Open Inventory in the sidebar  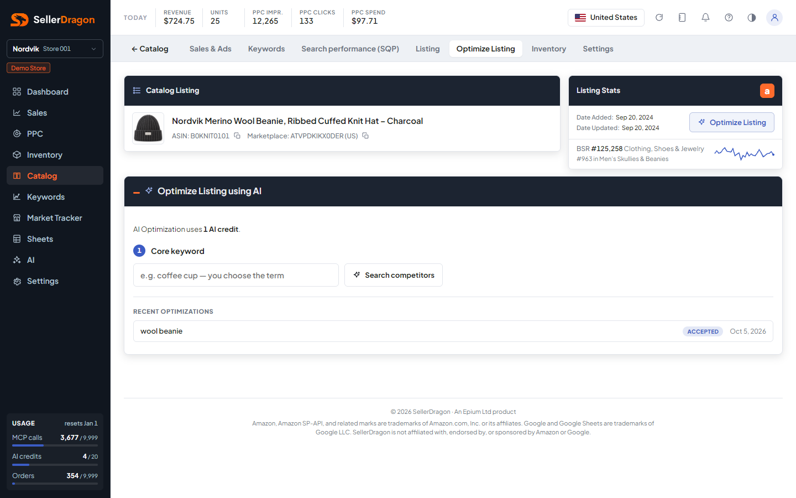click(x=55, y=155)
